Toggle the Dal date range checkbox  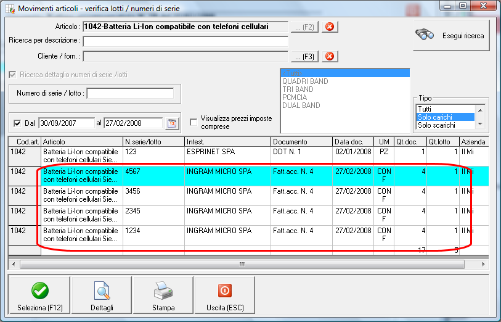click(18, 123)
